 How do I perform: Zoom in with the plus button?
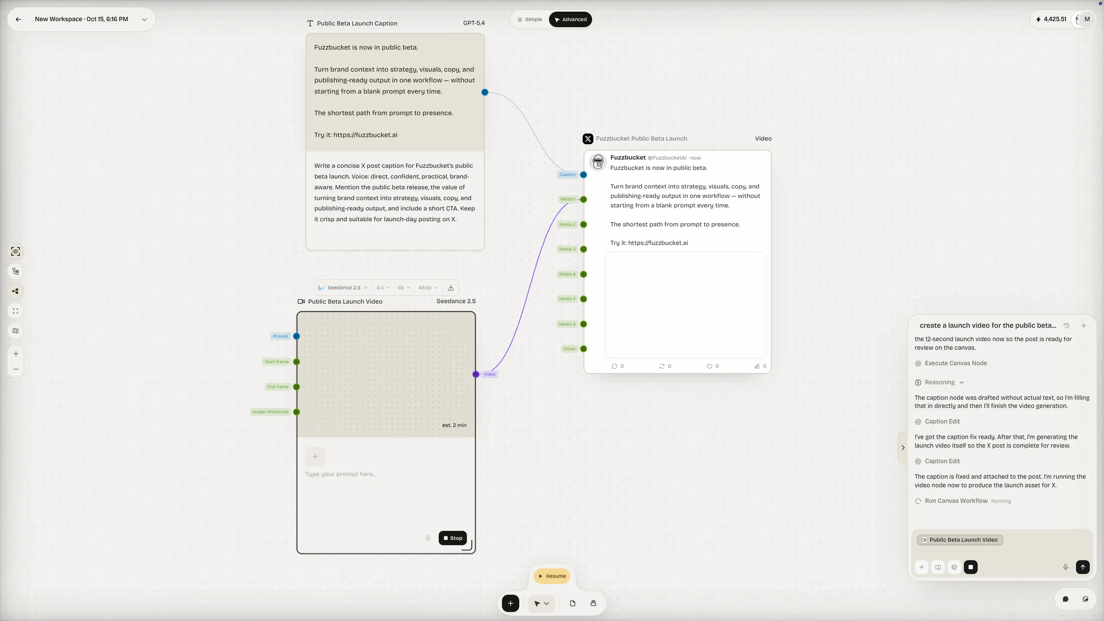click(x=16, y=354)
